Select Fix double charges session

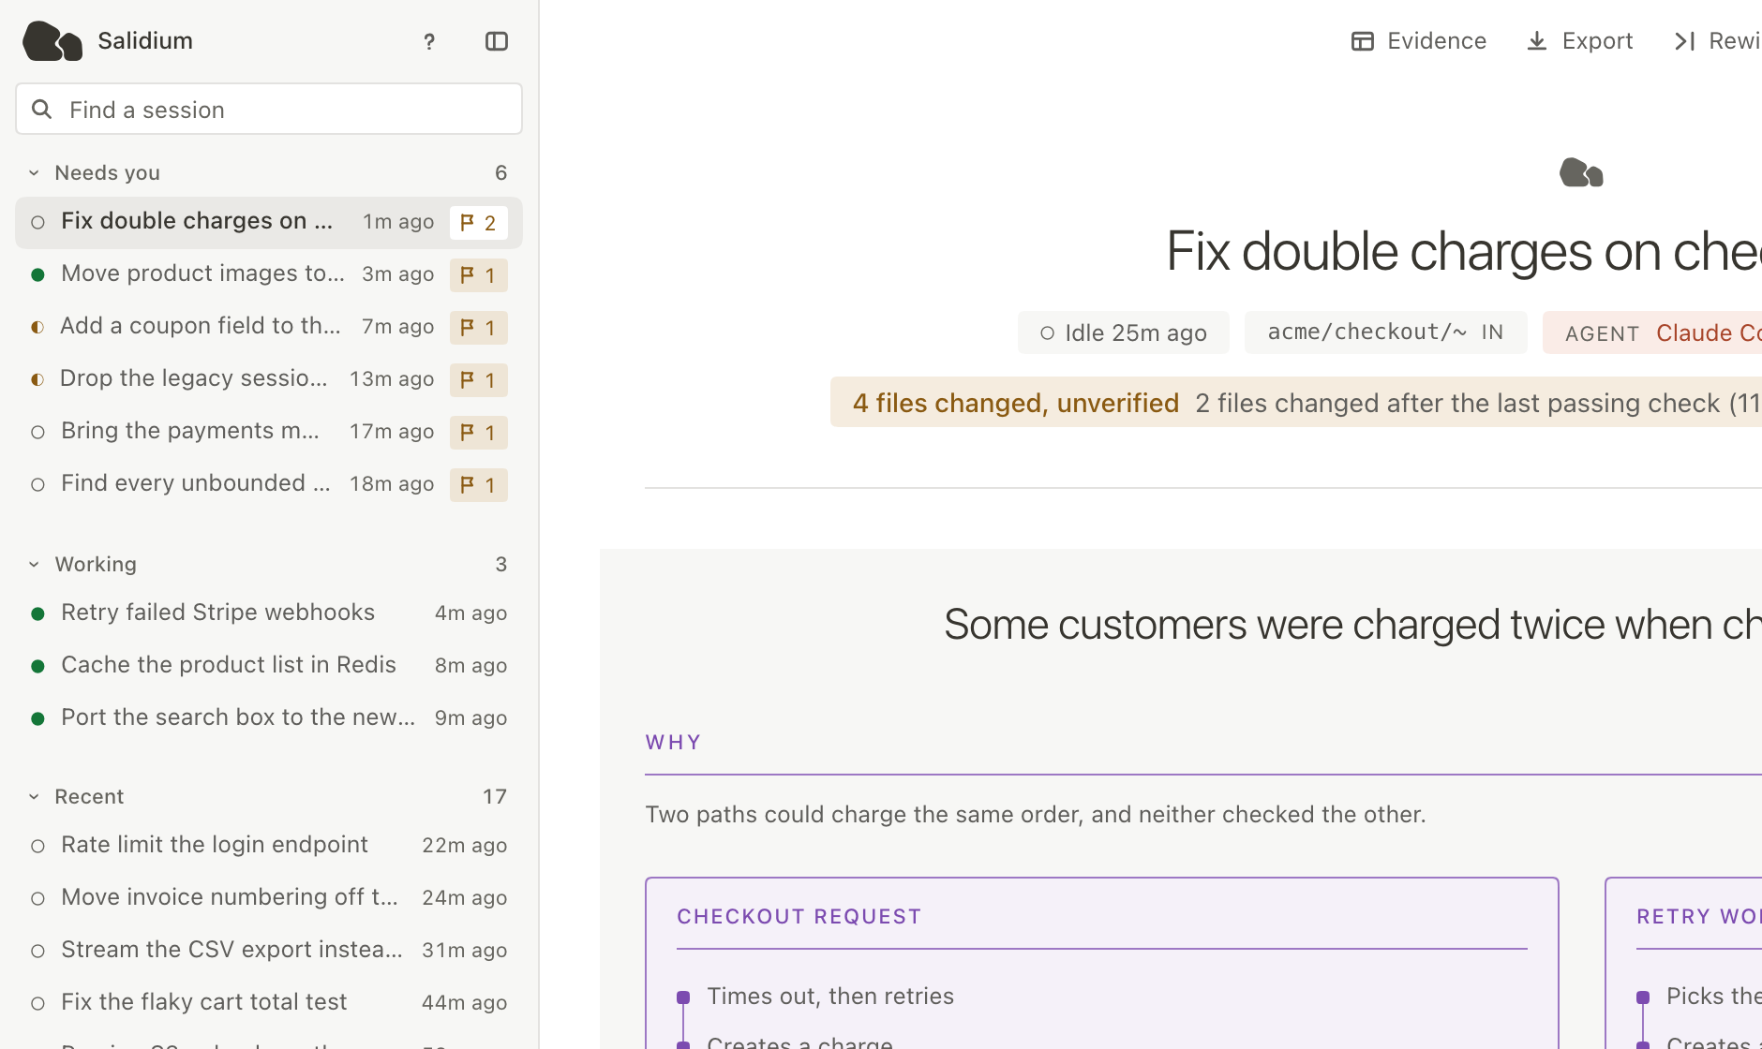point(269,223)
